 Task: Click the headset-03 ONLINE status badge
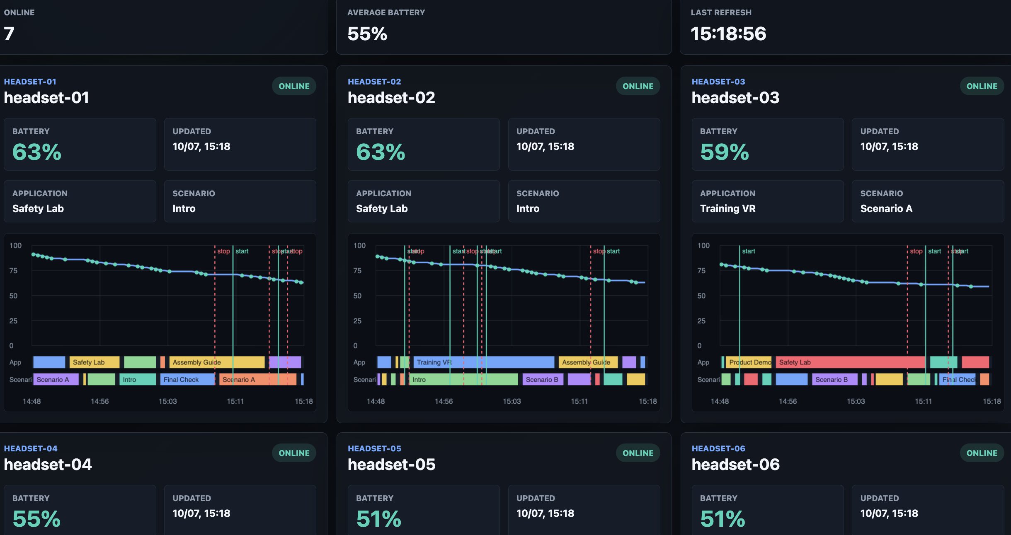point(982,86)
